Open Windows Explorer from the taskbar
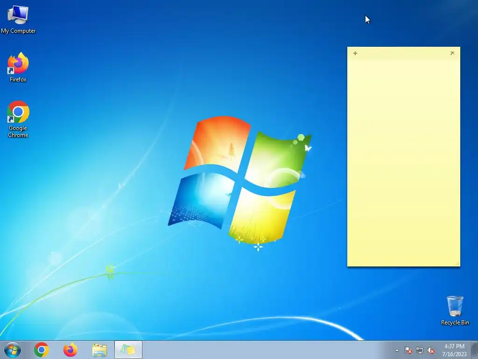 point(99,350)
